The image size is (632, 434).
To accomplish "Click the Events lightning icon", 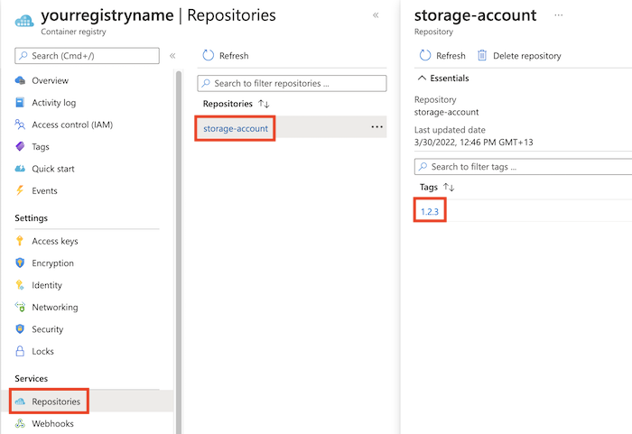I will [20, 190].
